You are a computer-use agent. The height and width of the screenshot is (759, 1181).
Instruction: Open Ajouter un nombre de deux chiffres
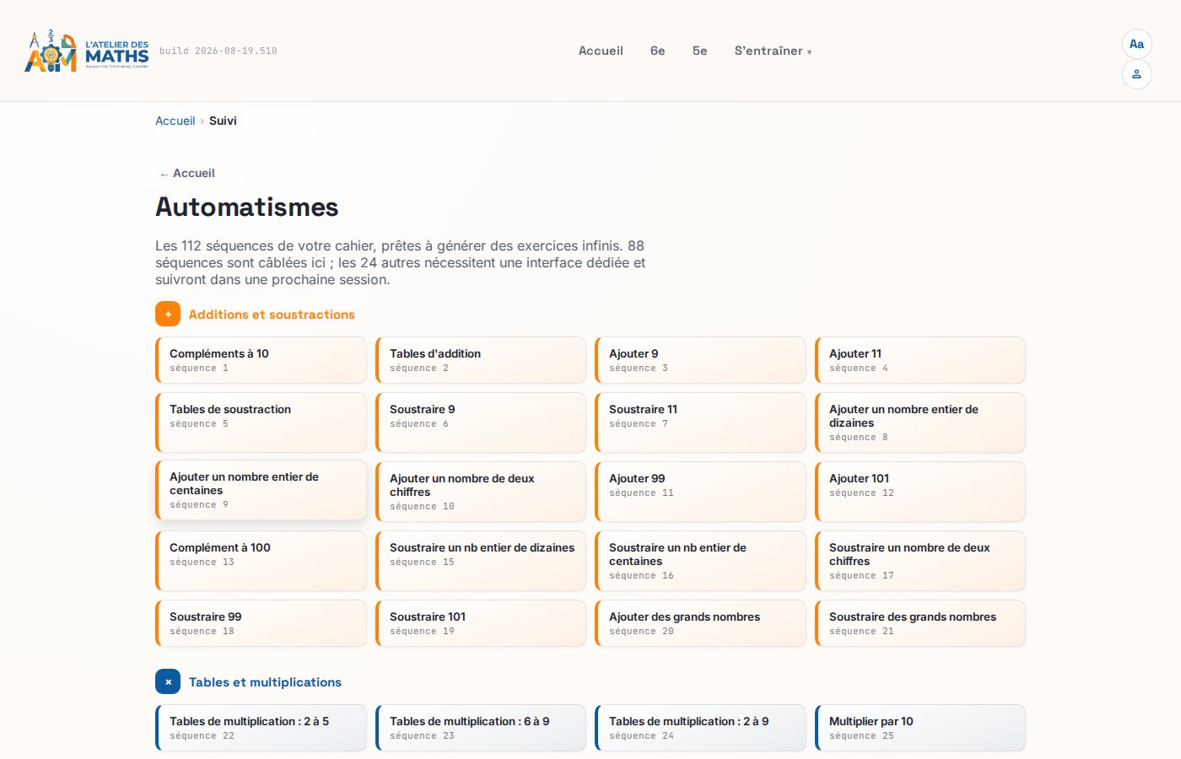481,492
